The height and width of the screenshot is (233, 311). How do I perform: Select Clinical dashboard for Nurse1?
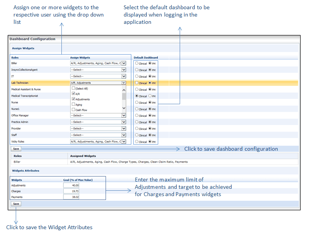click(x=137, y=109)
